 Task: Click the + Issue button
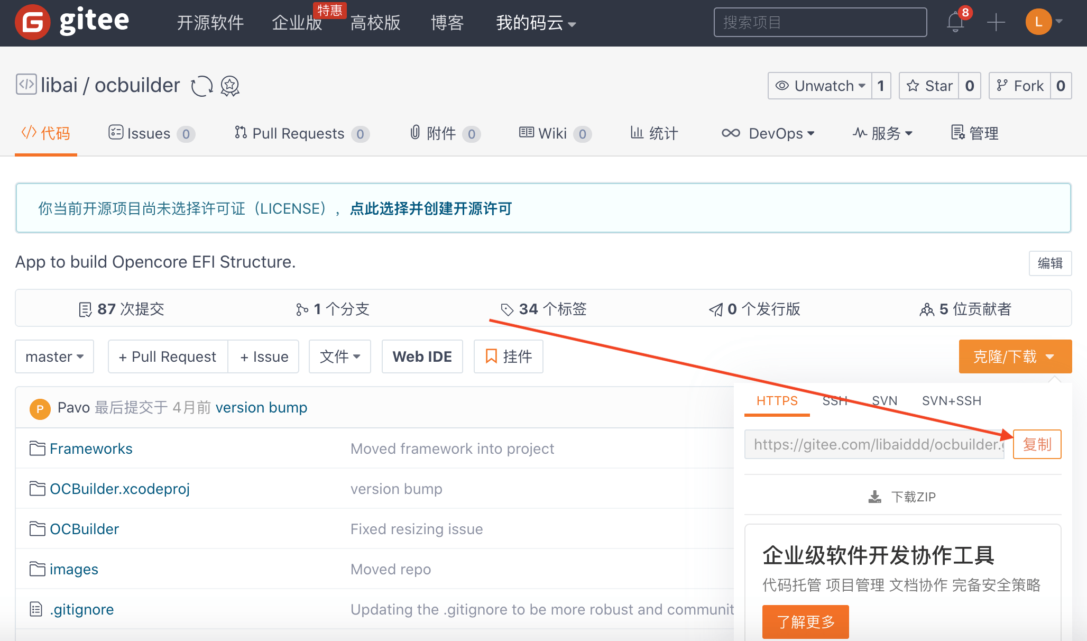tap(264, 356)
